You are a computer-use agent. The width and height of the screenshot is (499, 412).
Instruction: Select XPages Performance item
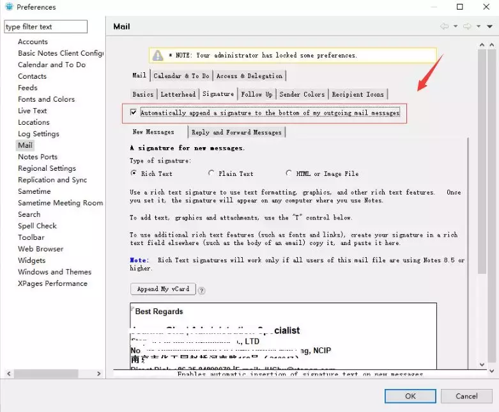(52, 283)
